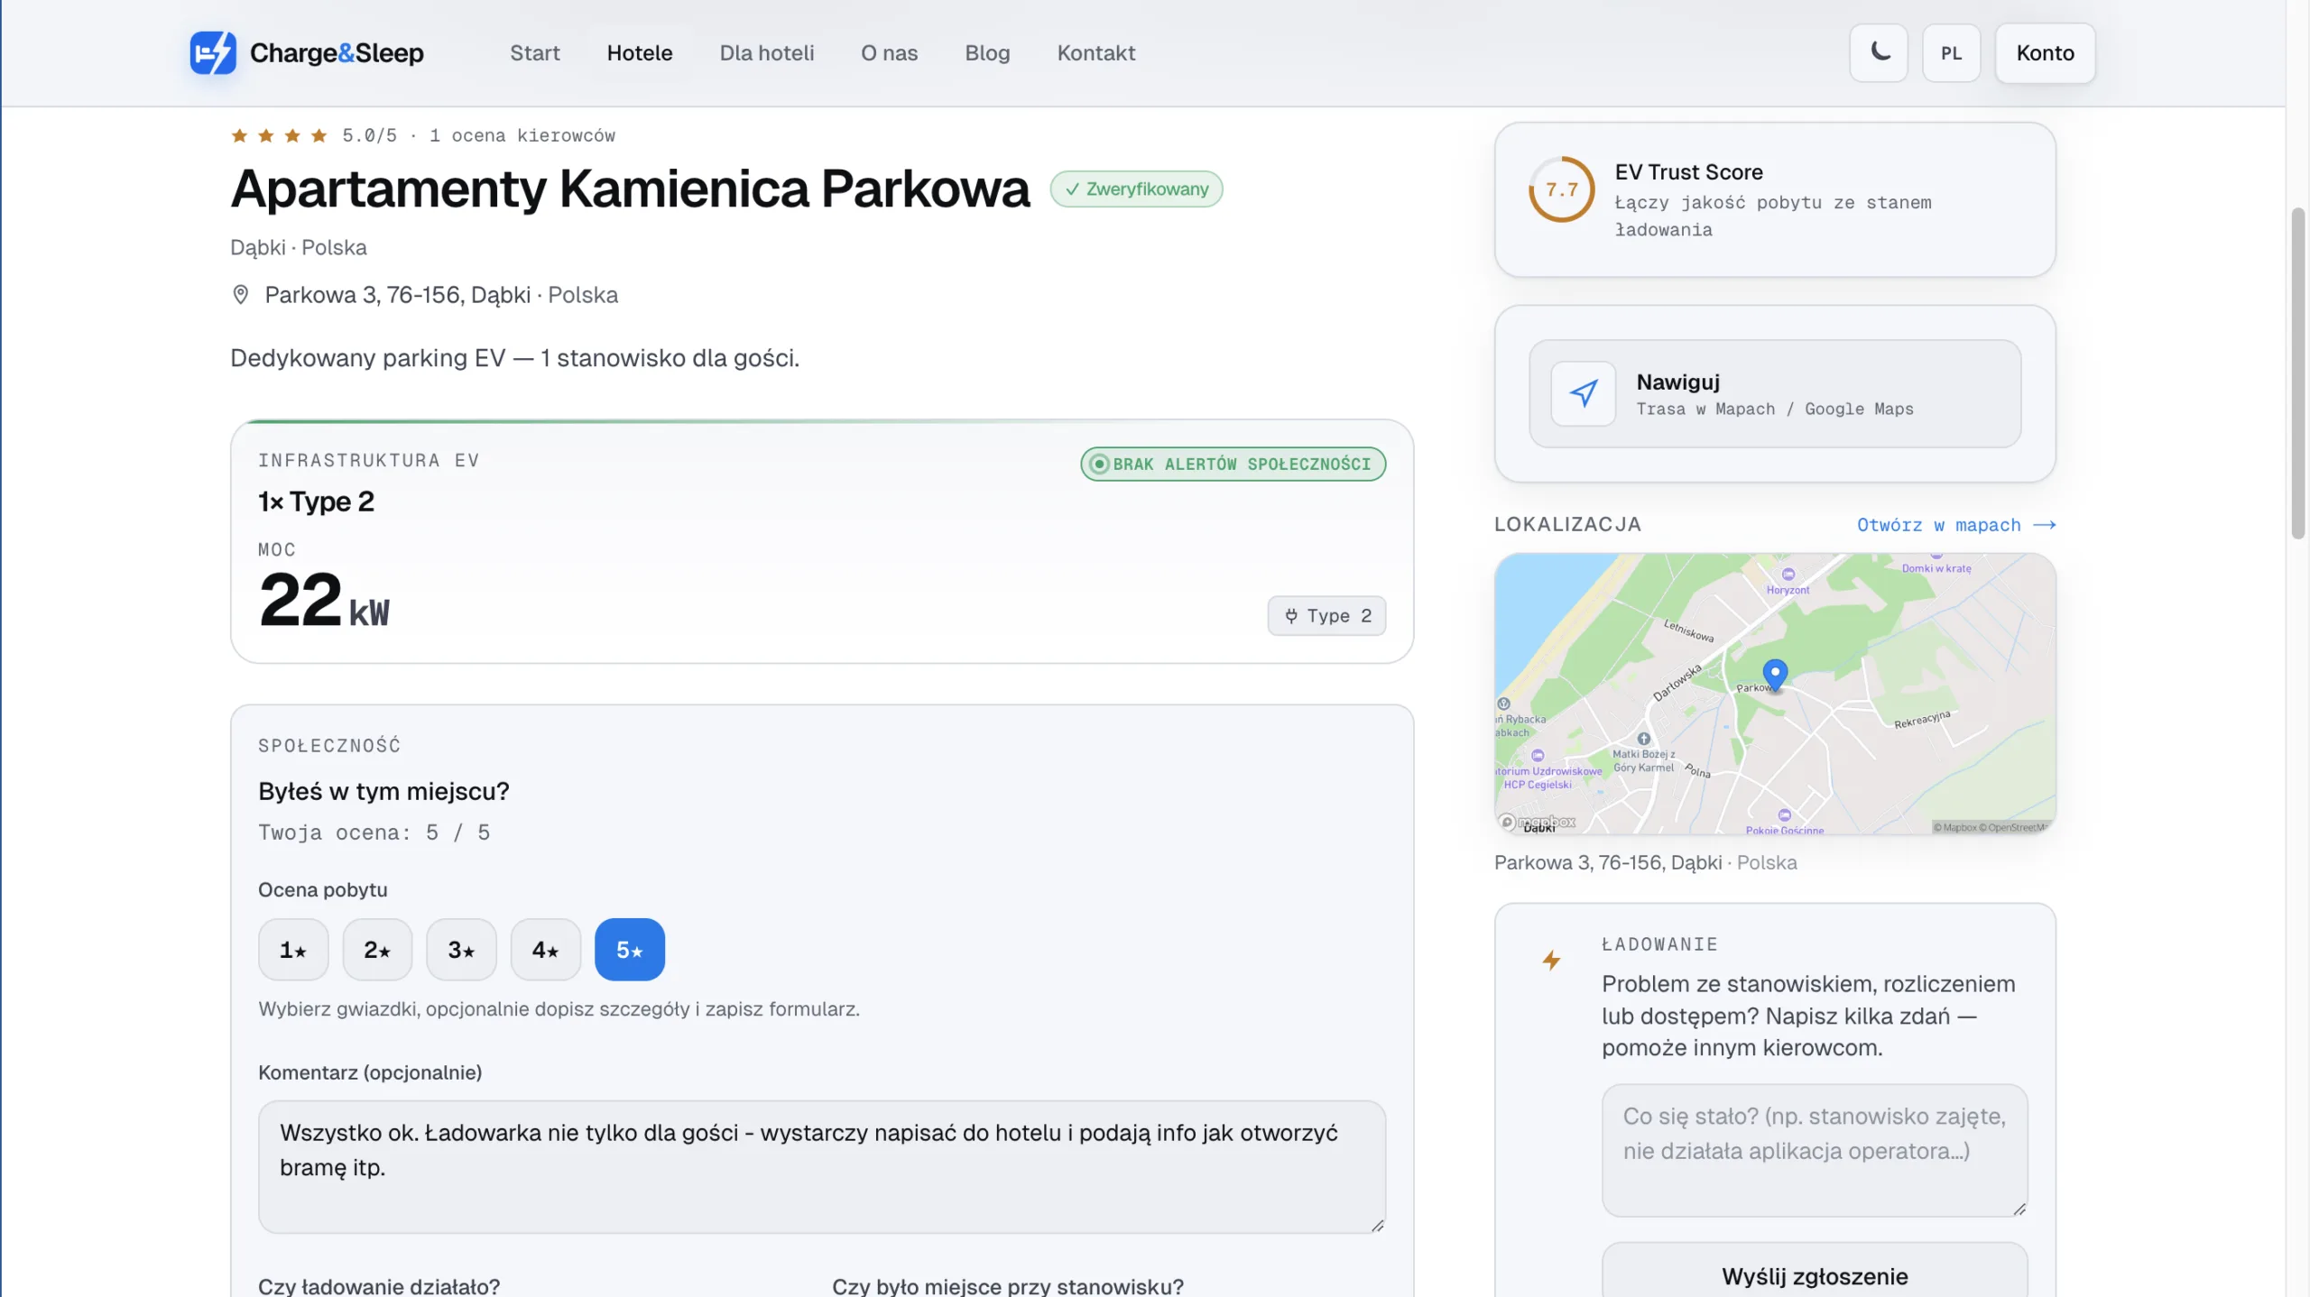
Task: Click the 'Otwórz w mapach' link
Action: click(x=1955, y=525)
